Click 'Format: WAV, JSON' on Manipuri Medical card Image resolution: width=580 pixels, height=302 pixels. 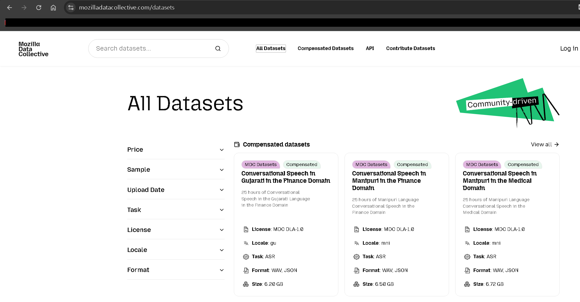coord(496,270)
